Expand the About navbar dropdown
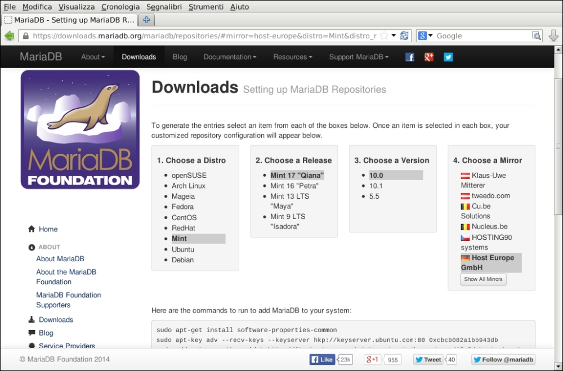Screen dimensions: 563x371 tap(93, 57)
